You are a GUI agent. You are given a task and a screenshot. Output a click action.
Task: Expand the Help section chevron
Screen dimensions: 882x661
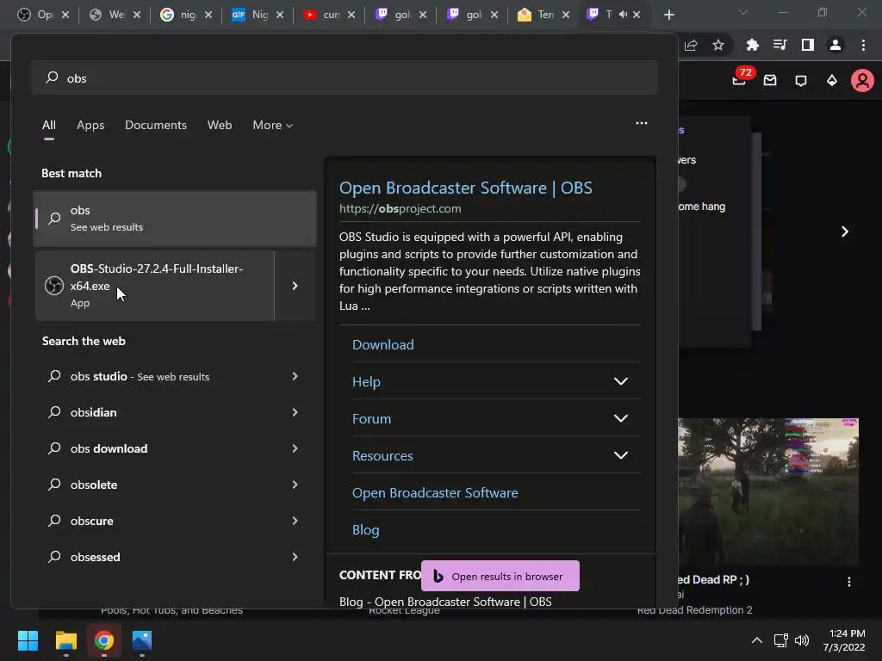620,381
